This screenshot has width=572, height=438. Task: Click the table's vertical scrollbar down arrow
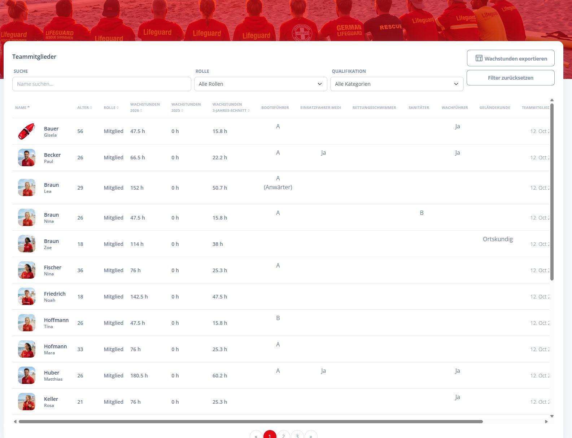click(x=552, y=416)
